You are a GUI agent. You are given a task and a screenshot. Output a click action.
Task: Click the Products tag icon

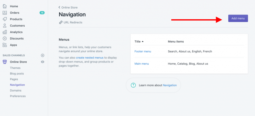click(5, 19)
